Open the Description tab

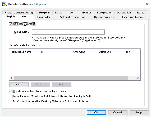click(124, 13)
